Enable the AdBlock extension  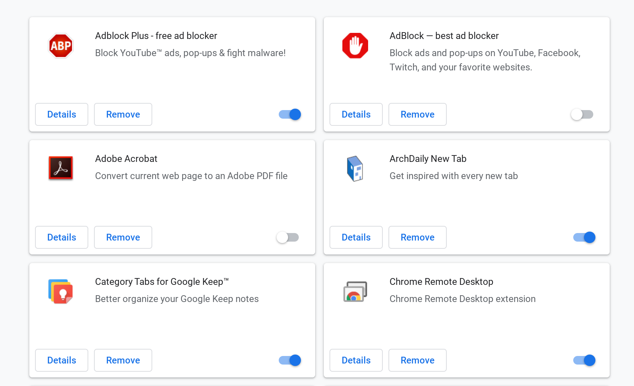point(581,114)
